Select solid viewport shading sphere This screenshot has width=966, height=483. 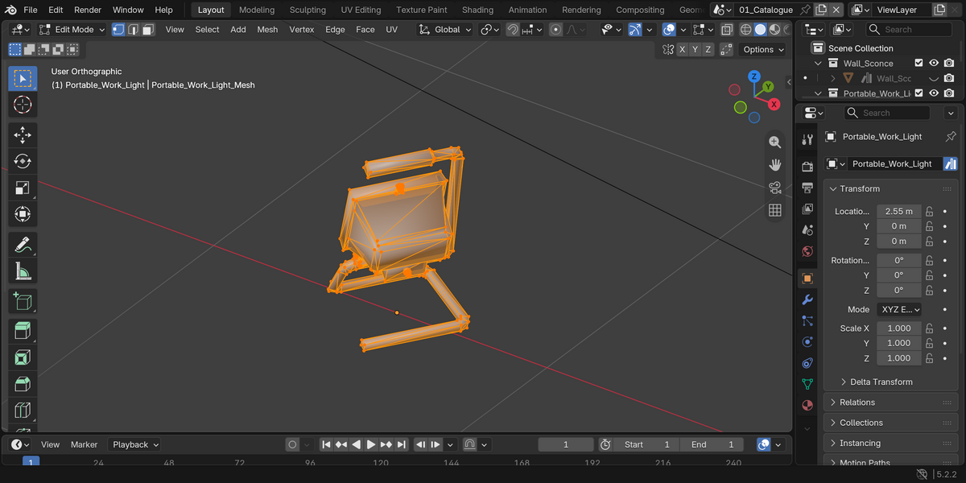(x=760, y=29)
